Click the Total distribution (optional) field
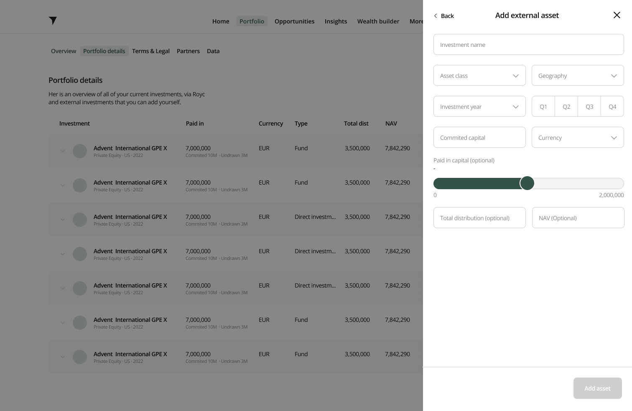Viewport: 632px width, 411px height. [x=479, y=218]
